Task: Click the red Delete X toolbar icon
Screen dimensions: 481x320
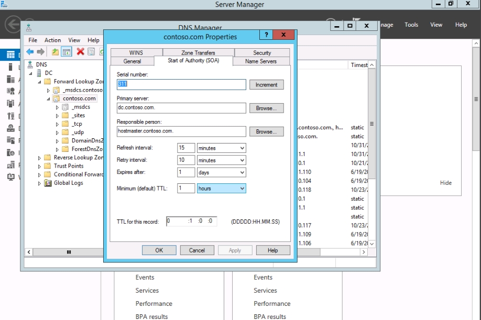Action: 80,51
